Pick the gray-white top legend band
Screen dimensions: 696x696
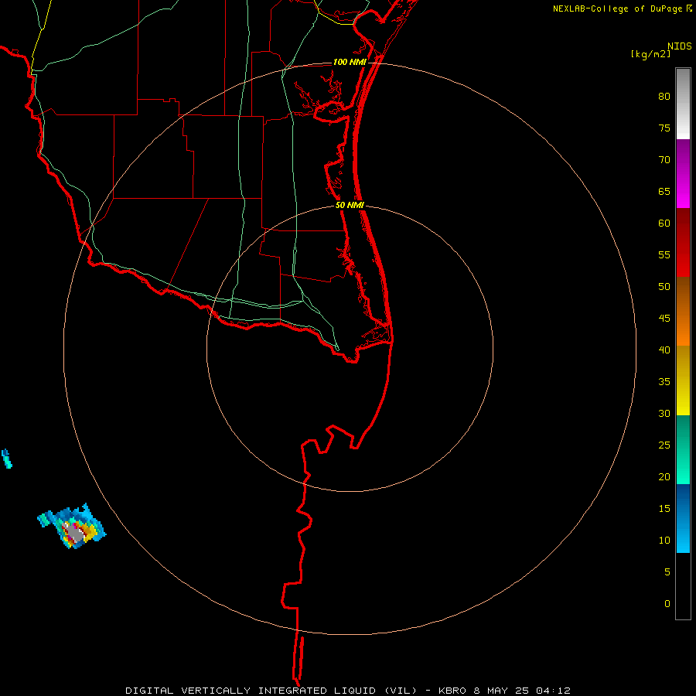click(683, 104)
